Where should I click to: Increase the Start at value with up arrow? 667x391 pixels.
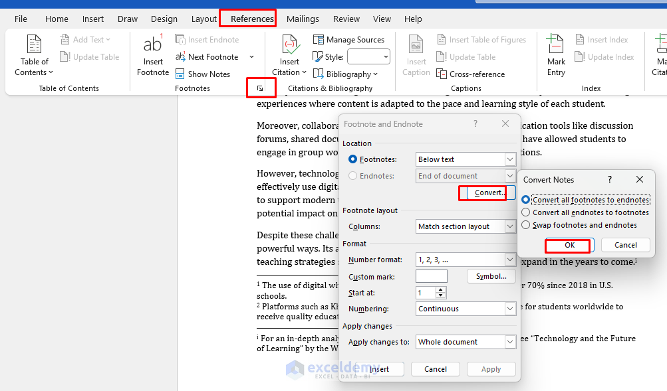(441, 289)
